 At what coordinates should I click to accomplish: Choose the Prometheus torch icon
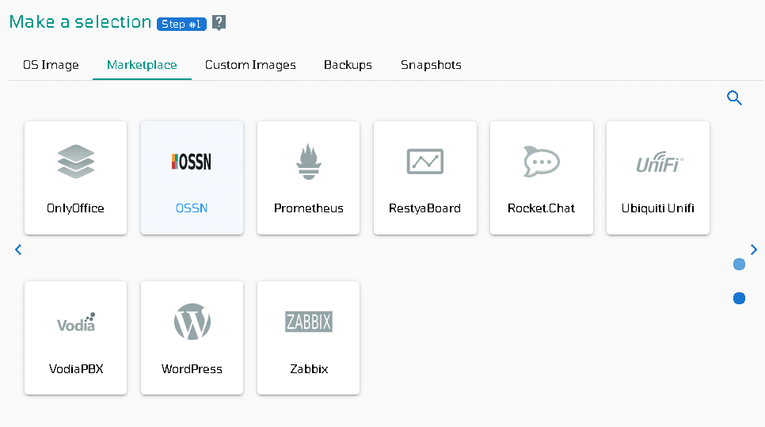(308, 162)
